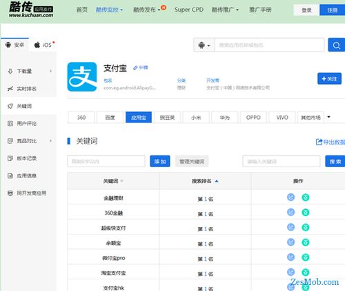
Task: Click blue action icon for 360金融
Action: (x=290, y=212)
